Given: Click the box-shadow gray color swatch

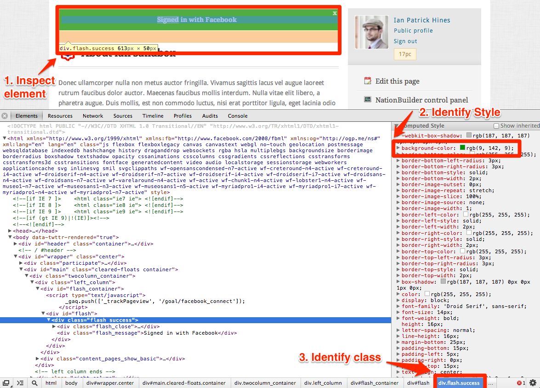Looking at the screenshot, I should point(443,281).
